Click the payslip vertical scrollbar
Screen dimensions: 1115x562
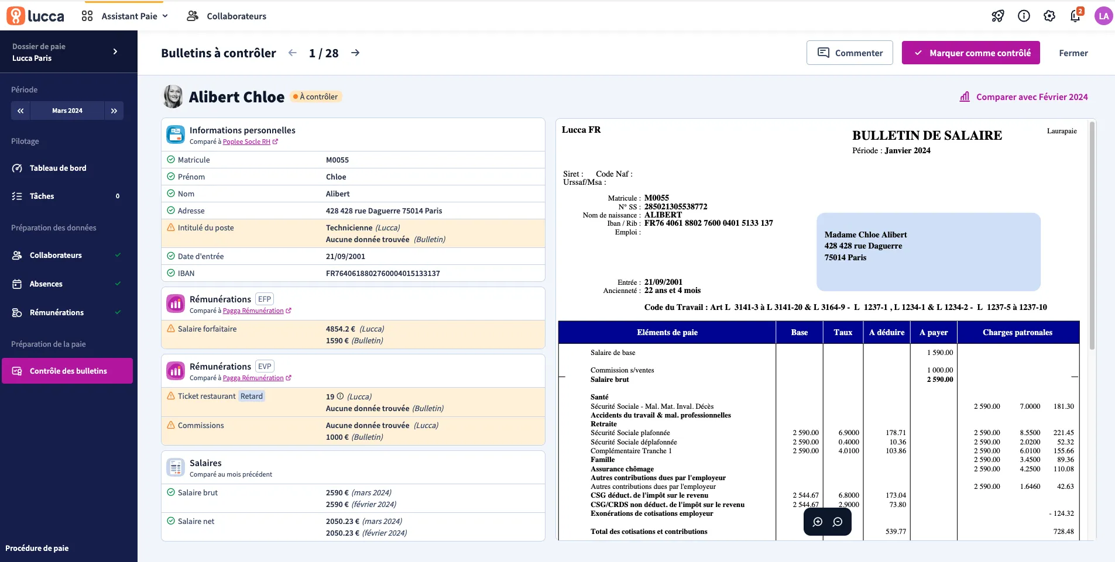1092,234
